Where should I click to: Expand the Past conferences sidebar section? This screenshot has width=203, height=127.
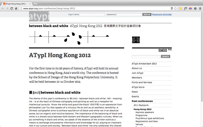pos(142,101)
